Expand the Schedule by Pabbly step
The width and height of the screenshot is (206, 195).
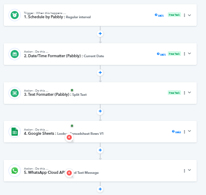point(189,15)
